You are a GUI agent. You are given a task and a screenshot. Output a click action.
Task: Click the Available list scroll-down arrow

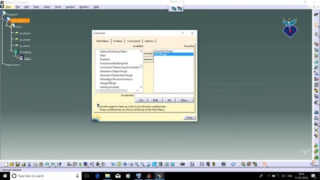[x=141, y=87]
